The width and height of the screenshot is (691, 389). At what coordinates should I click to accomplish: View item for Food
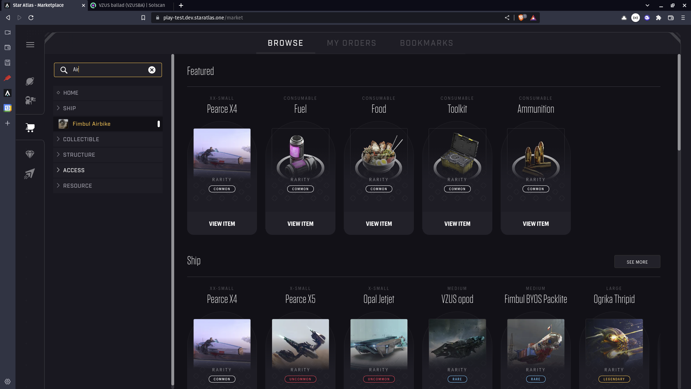(379, 224)
